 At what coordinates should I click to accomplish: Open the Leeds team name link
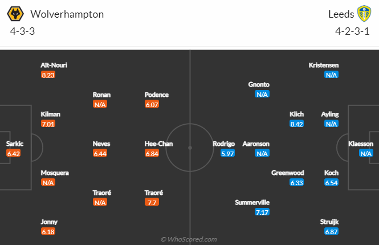(x=341, y=14)
